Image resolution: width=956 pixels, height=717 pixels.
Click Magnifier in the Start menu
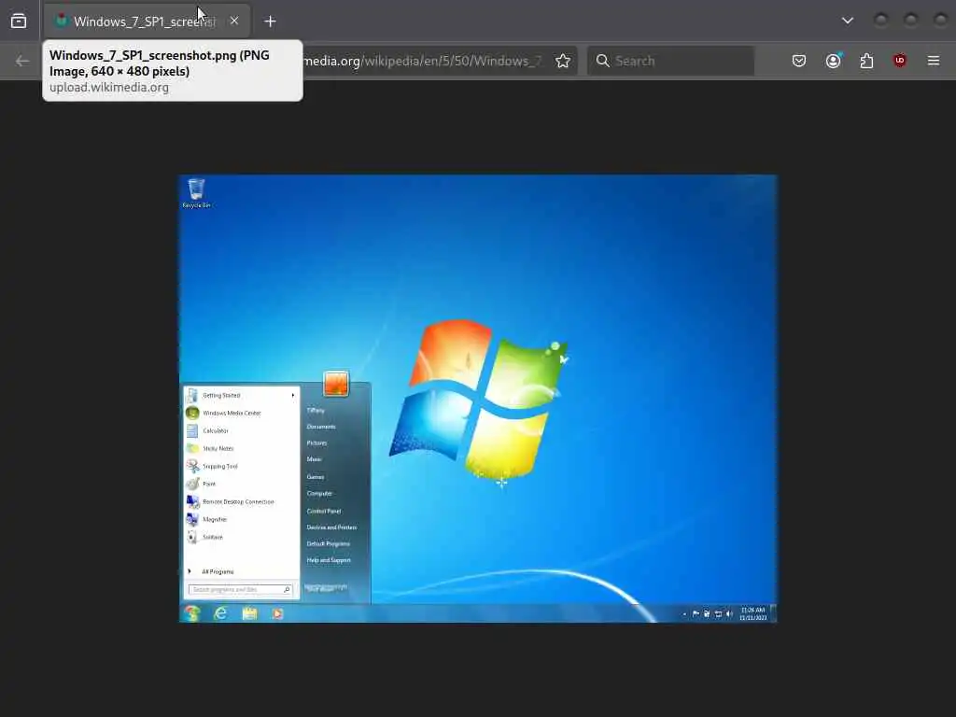[x=240, y=519]
